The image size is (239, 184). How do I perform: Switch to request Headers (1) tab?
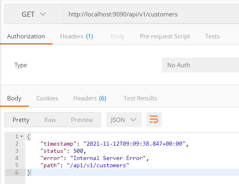tap(76, 36)
